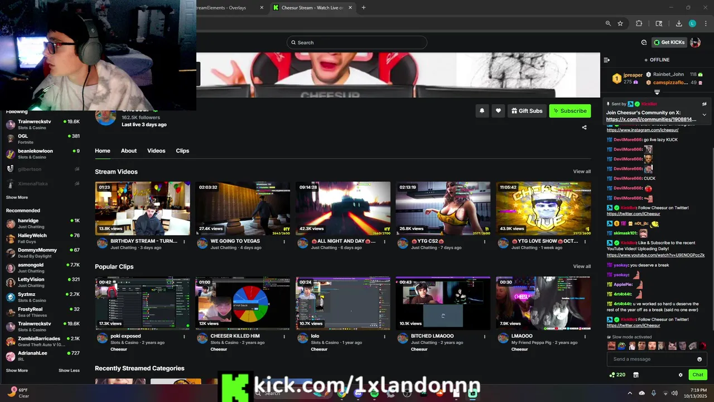Click browser zoom magnifier icon
714x402 pixels.
tap(608, 23)
